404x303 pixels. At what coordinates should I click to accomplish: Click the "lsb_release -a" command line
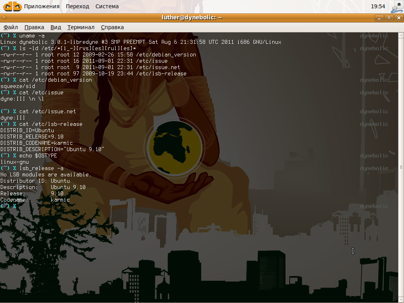coord(32,168)
